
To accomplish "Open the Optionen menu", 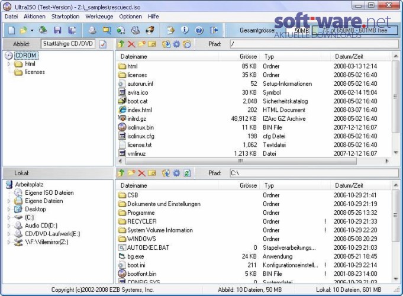I will pos(130,17).
